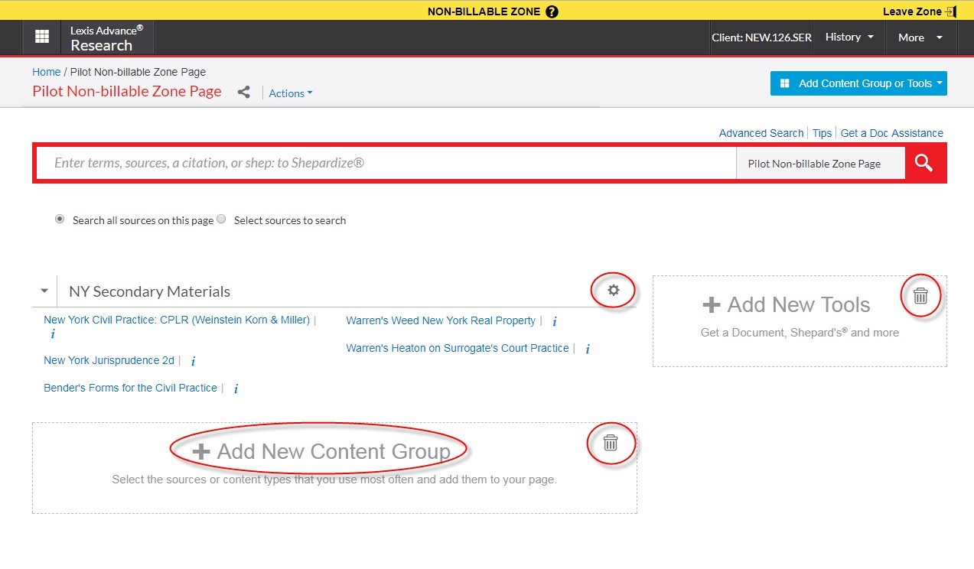Click the Leave Zone exit icon
The width and height of the screenshot is (974, 569).
[x=951, y=11]
